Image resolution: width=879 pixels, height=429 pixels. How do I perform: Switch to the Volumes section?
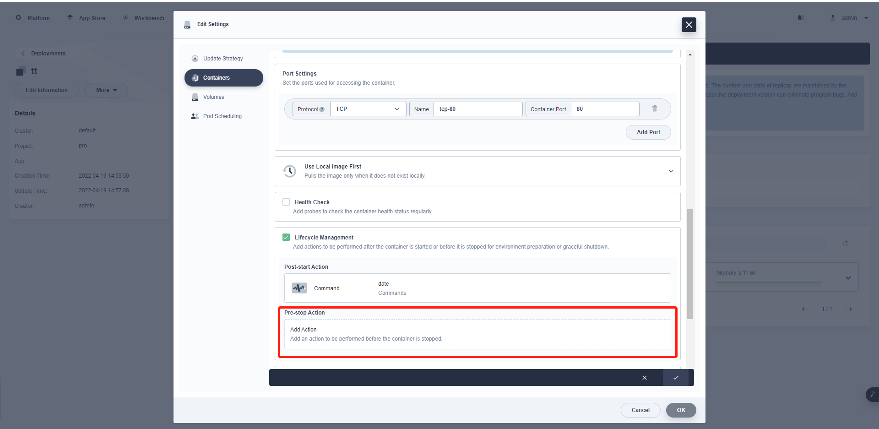224,97
